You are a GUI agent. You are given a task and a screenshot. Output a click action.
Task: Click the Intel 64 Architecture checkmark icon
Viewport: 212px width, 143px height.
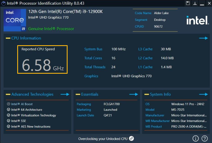8,110
